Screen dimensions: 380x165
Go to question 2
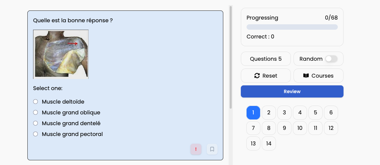[x=269, y=112]
